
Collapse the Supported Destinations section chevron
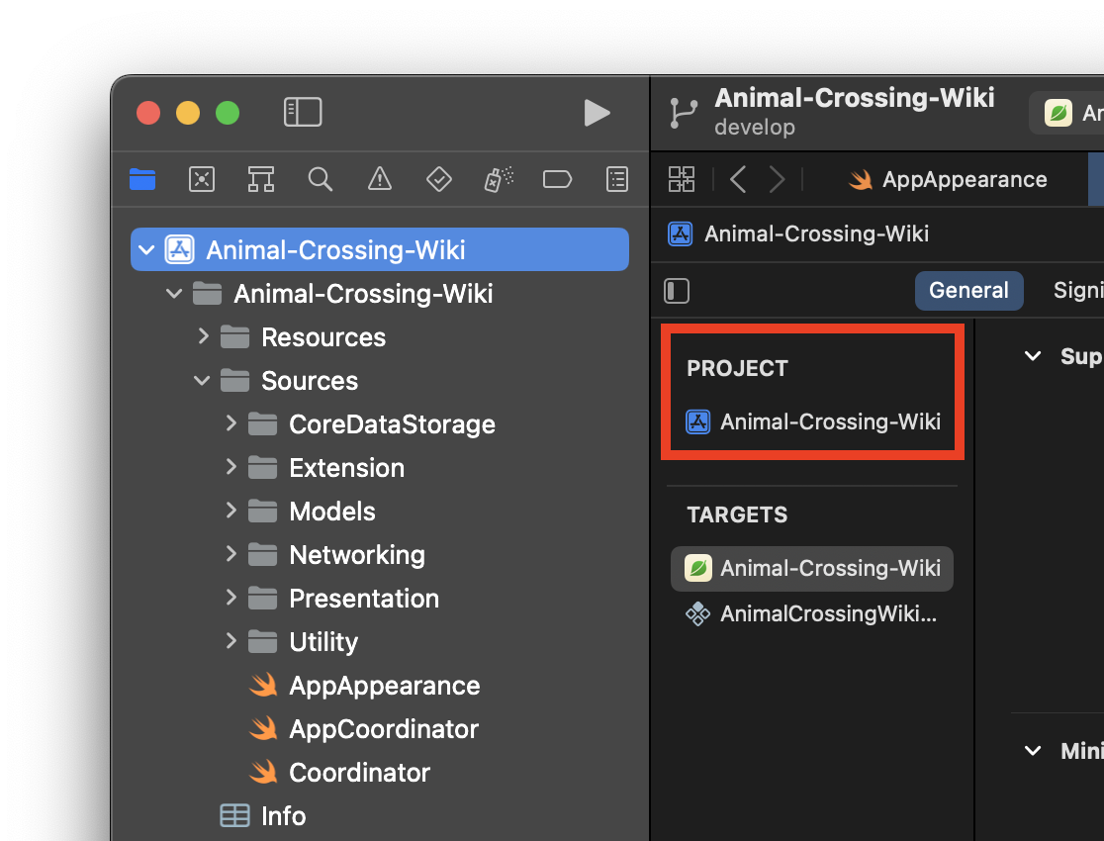click(x=1032, y=356)
